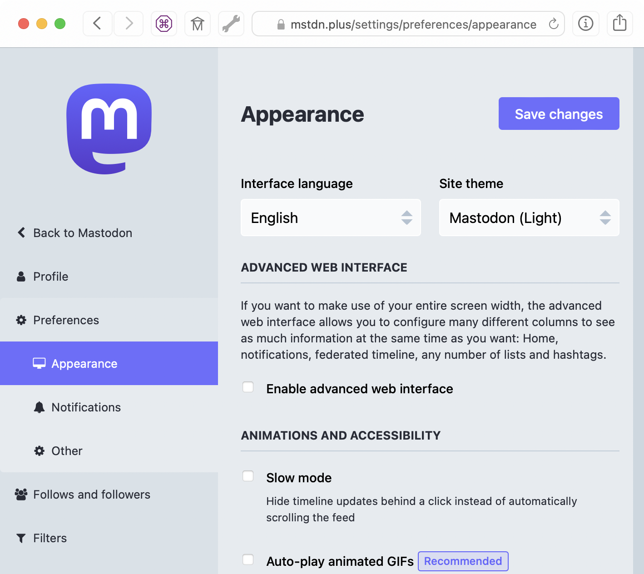Open the Profile settings page

pos(50,277)
